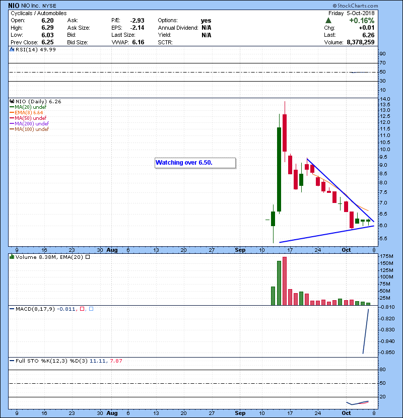Select the MA(100) undef legend entry
Screen dimensions: 403x418
point(29,129)
